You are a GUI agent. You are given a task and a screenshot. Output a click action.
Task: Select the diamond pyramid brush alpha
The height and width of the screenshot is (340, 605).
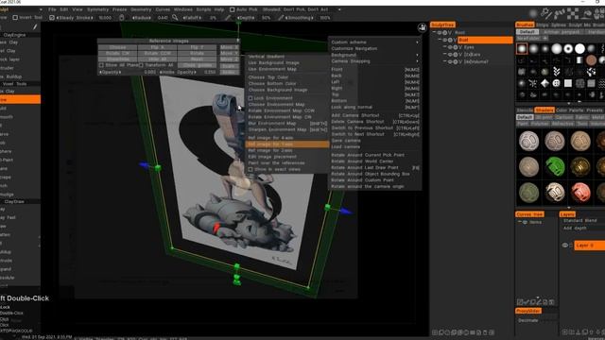pos(544,83)
